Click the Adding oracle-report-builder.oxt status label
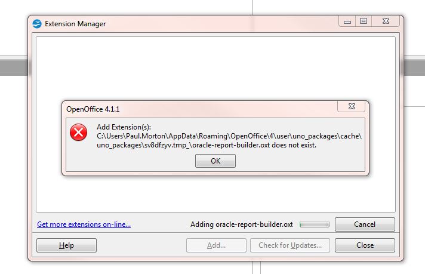The height and width of the screenshot is (274, 425). [242, 224]
